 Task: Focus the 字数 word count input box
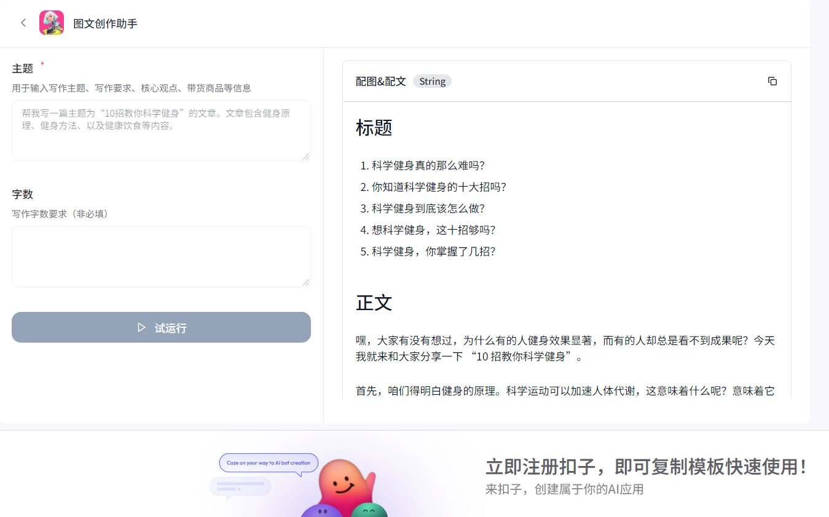(x=161, y=256)
